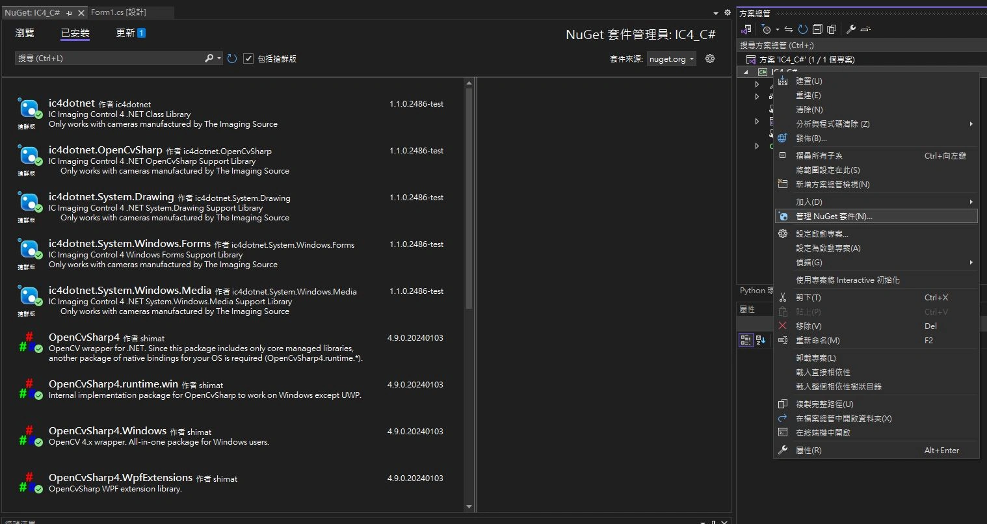The image size is (987, 524).
Task: Select 管理 NuGet 套件(N)... from context menu
Action: coord(834,216)
